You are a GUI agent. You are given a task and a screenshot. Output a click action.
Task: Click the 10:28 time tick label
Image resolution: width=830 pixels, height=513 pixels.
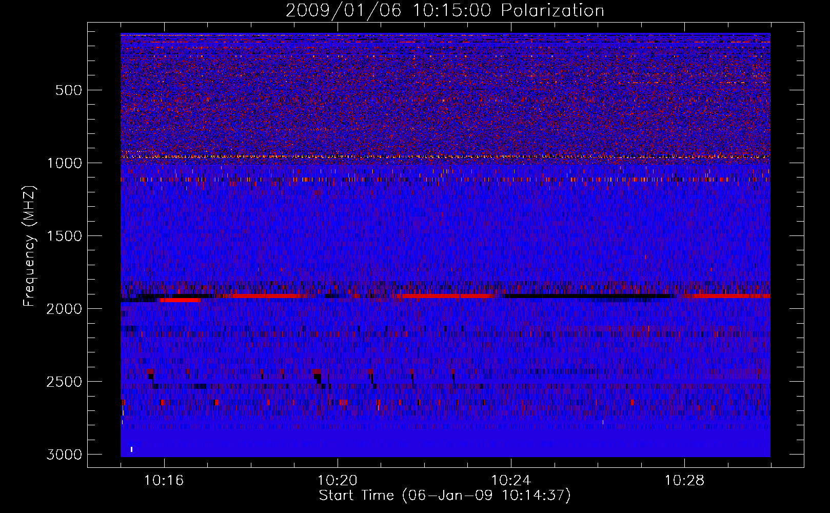point(685,481)
